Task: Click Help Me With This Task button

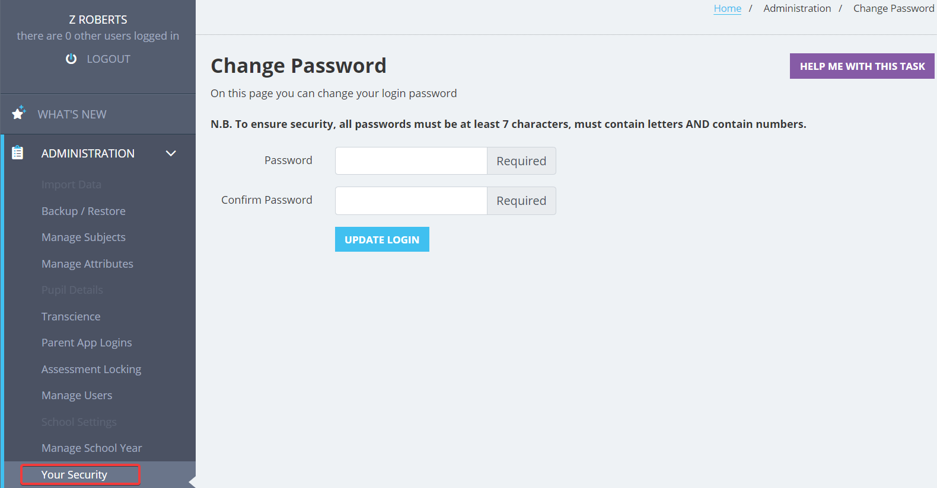Action: 862,66
